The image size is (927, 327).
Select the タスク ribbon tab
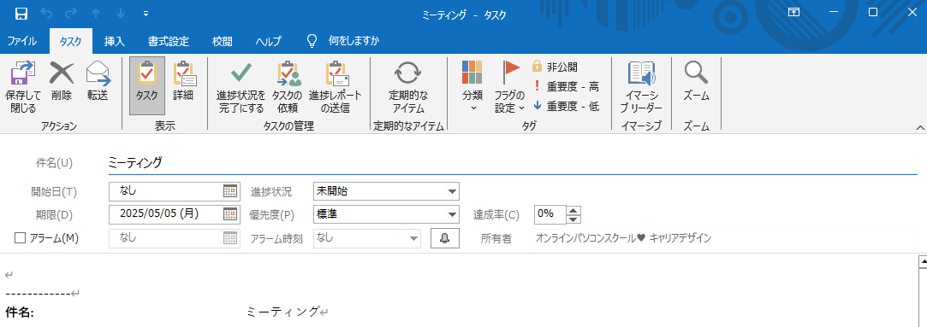[x=70, y=41]
